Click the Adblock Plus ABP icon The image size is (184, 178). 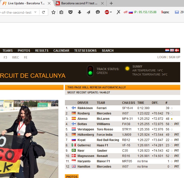coord(107,12)
